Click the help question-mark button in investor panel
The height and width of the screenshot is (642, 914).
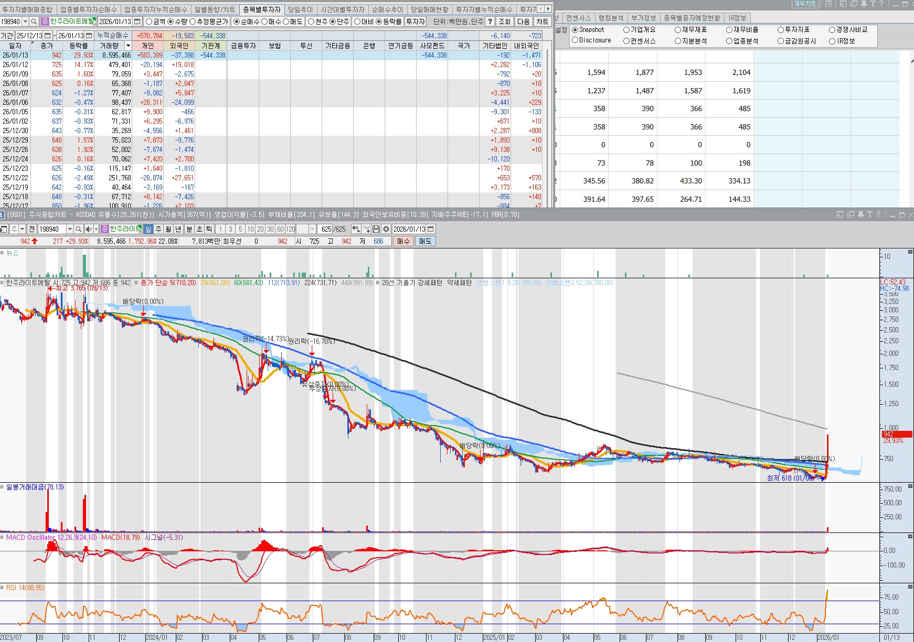[490, 21]
